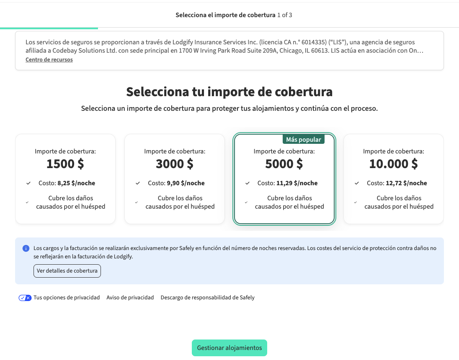Open the Aviso de privacidad link
Image resolution: width=459 pixels, height=360 pixels.
130,298
